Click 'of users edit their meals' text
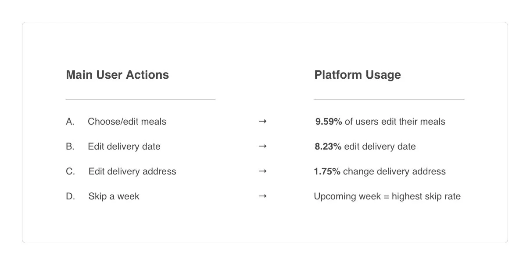The image size is (530, 265). point(395,122)
